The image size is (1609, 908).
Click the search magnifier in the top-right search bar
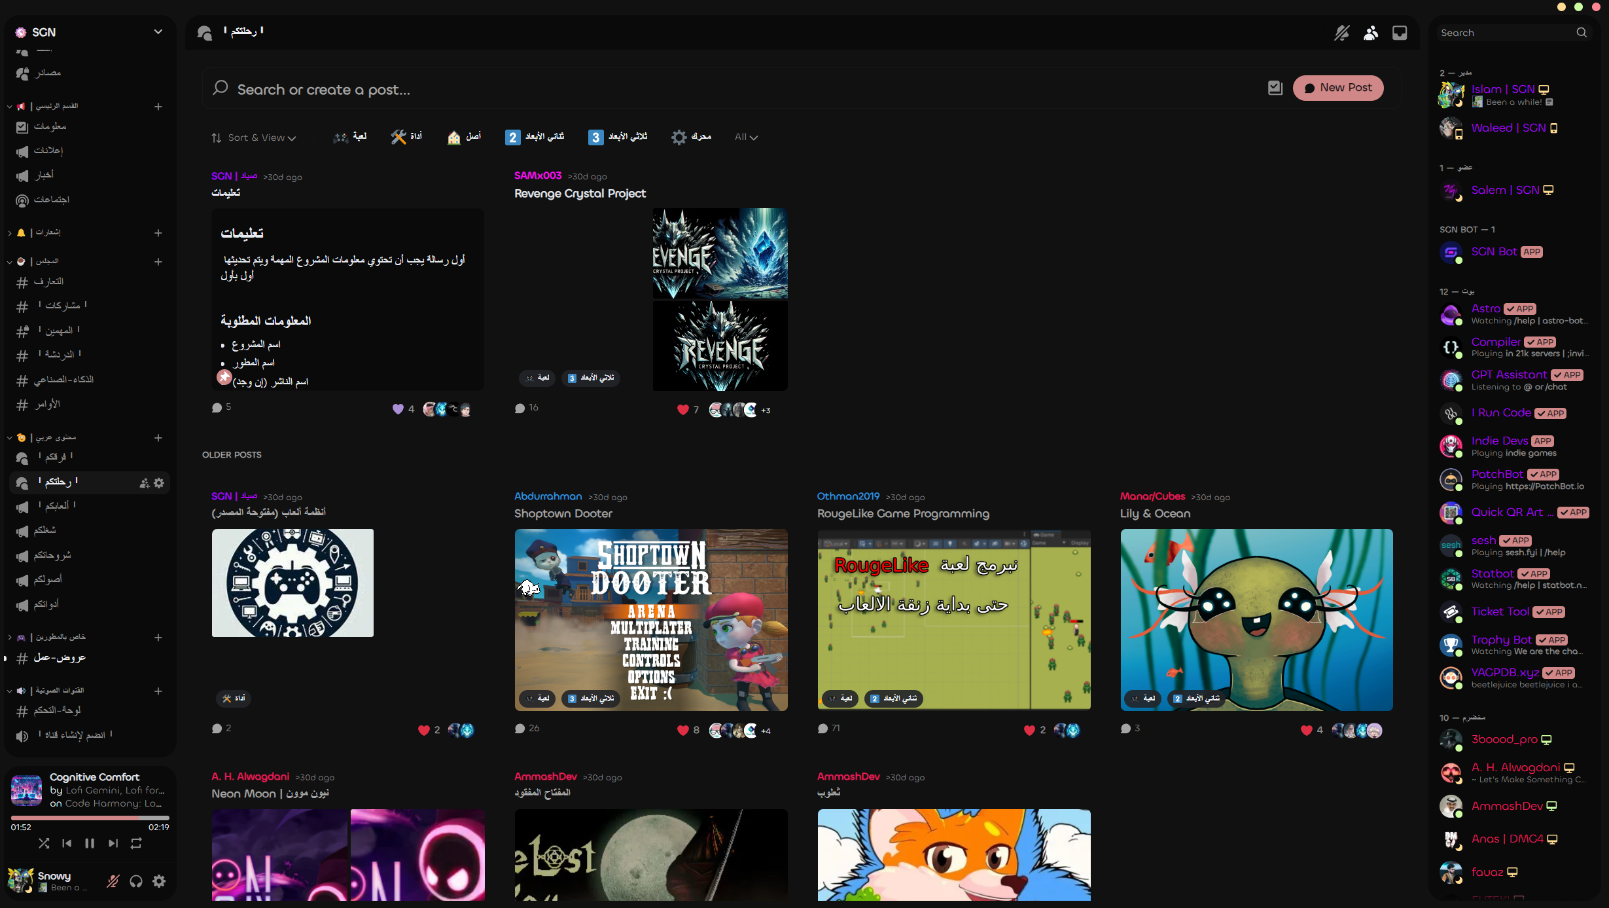[1582, 32]
